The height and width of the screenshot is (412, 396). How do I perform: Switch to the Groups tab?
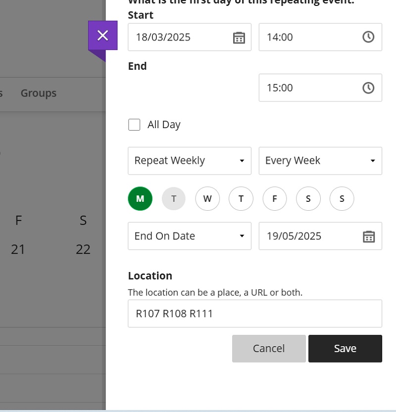(39, 93)
